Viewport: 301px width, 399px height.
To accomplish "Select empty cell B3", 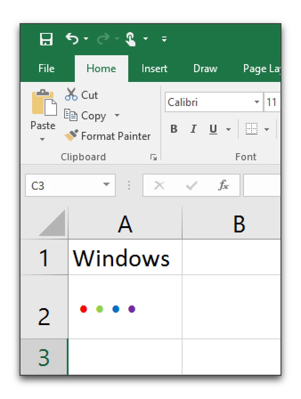I will pyautogui.click(x=232, y=357).
